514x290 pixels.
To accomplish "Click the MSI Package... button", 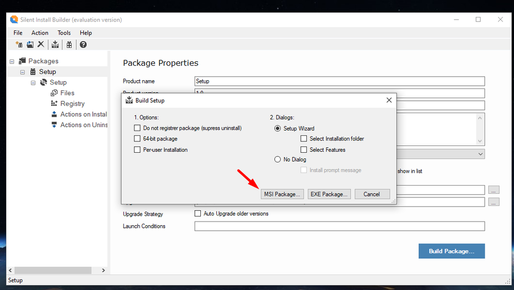I will [282, 194].
